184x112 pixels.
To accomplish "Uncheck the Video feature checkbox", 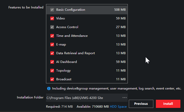I will [x=52, y=18].
